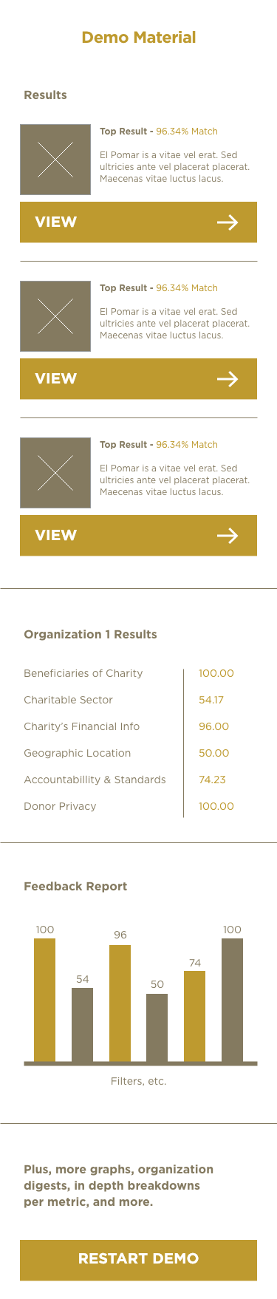Click the first gold bar labeled 100

pos(45,1000)
